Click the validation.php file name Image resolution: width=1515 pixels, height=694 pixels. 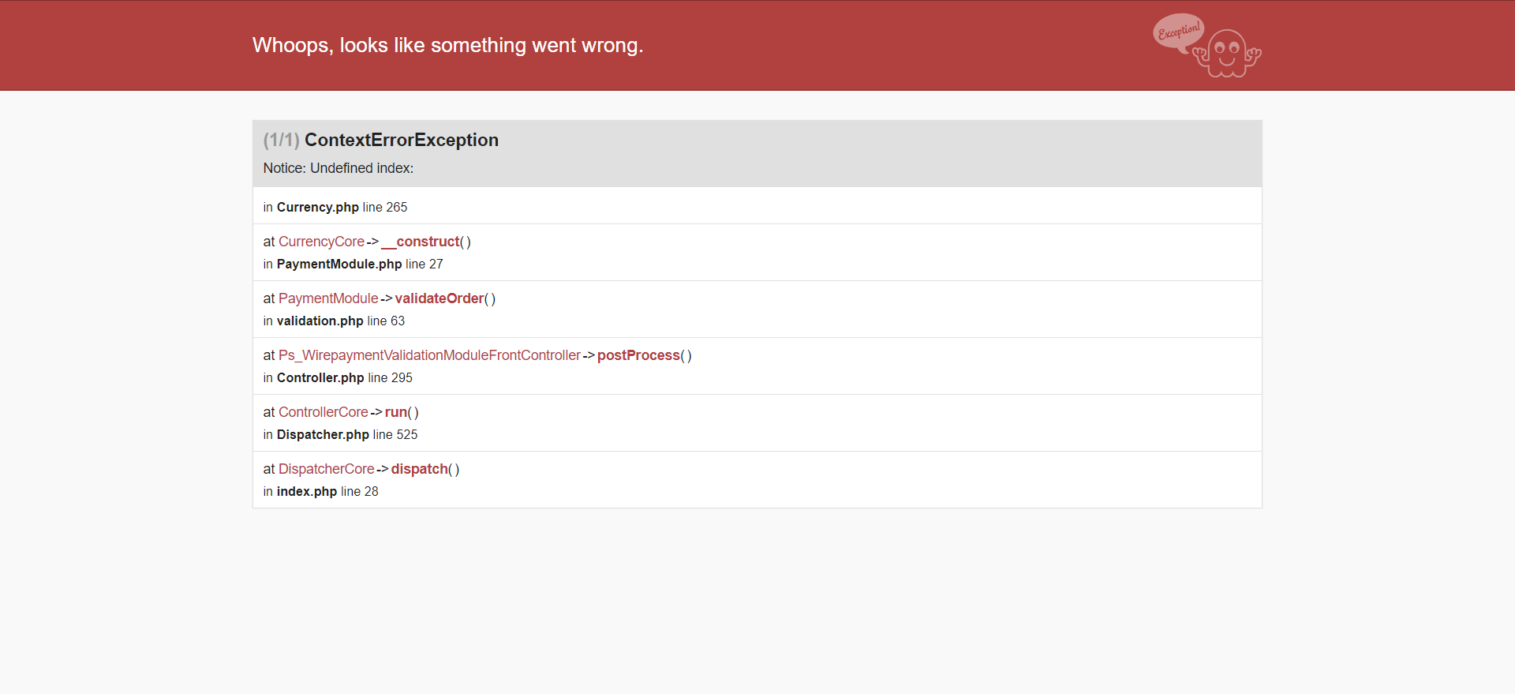pos(320,321)
